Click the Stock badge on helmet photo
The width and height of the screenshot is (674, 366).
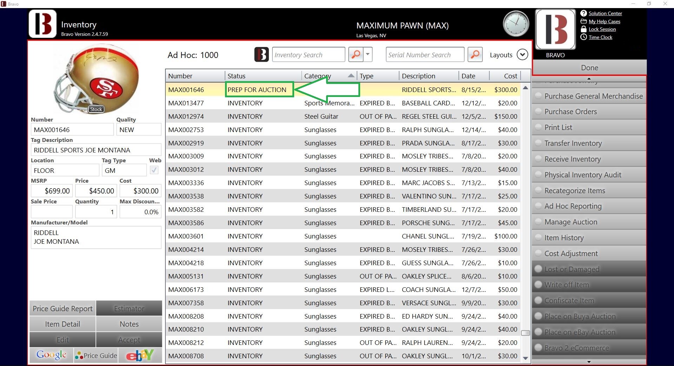96,109
